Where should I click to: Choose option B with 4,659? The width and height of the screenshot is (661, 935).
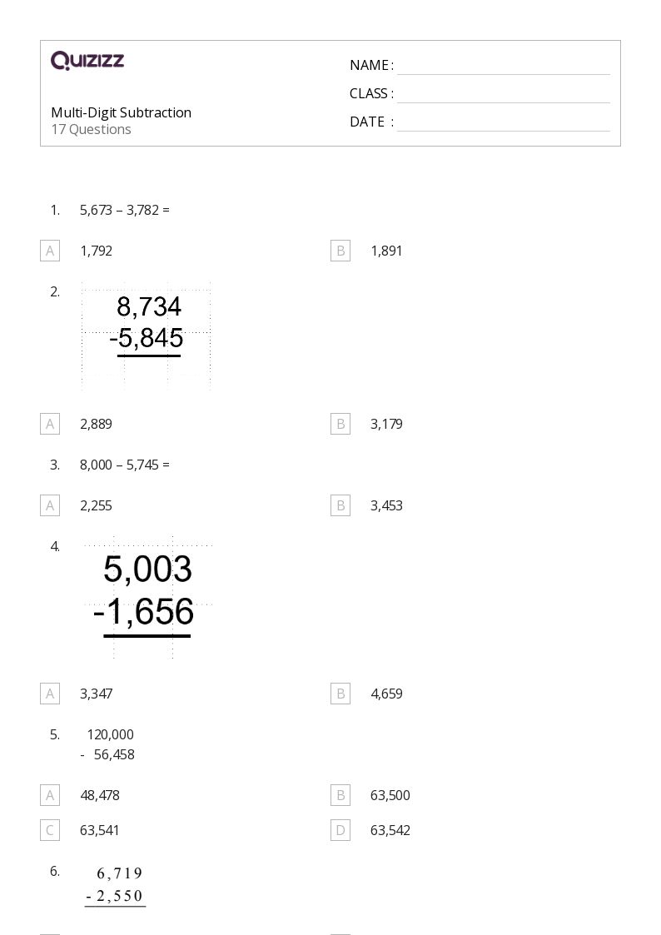340,694
